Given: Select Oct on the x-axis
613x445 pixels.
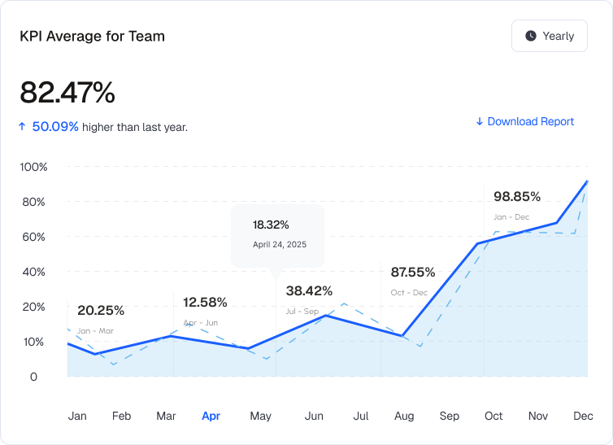Looking at the screenshot, I should (493, 416).
